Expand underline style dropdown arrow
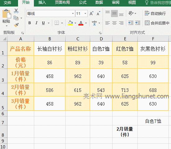 [x=49, y=23]
